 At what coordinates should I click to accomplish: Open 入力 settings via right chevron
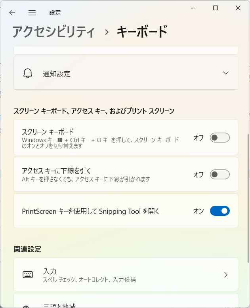click(226, 275)
